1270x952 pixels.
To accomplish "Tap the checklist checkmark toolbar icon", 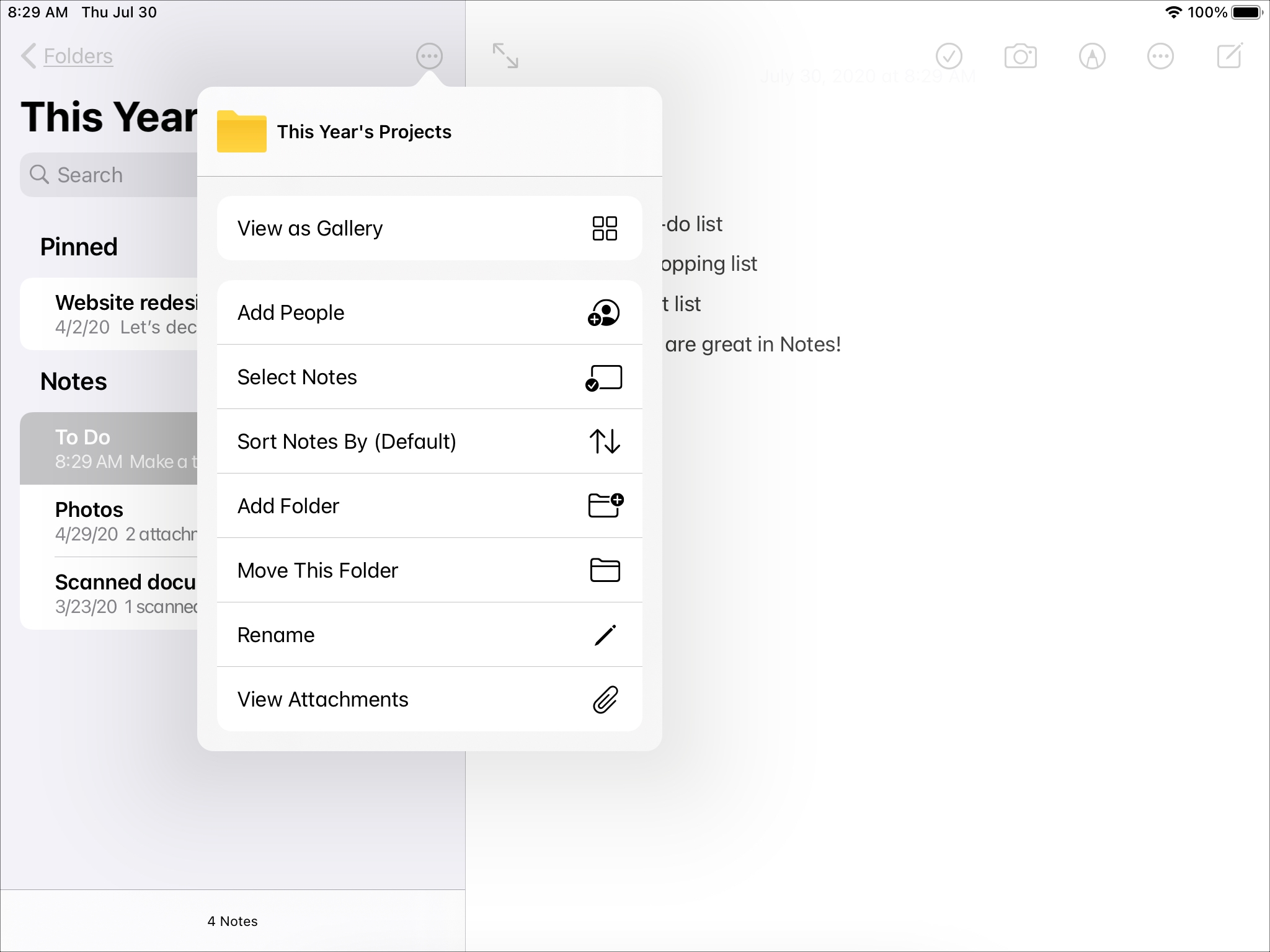I will click(x=949, y=56).
